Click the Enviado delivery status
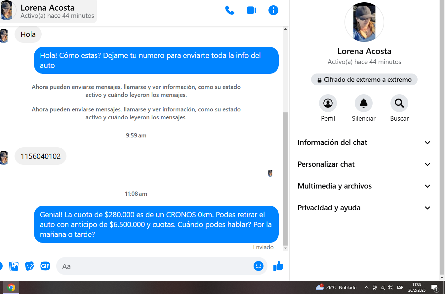 click(263, 247)
